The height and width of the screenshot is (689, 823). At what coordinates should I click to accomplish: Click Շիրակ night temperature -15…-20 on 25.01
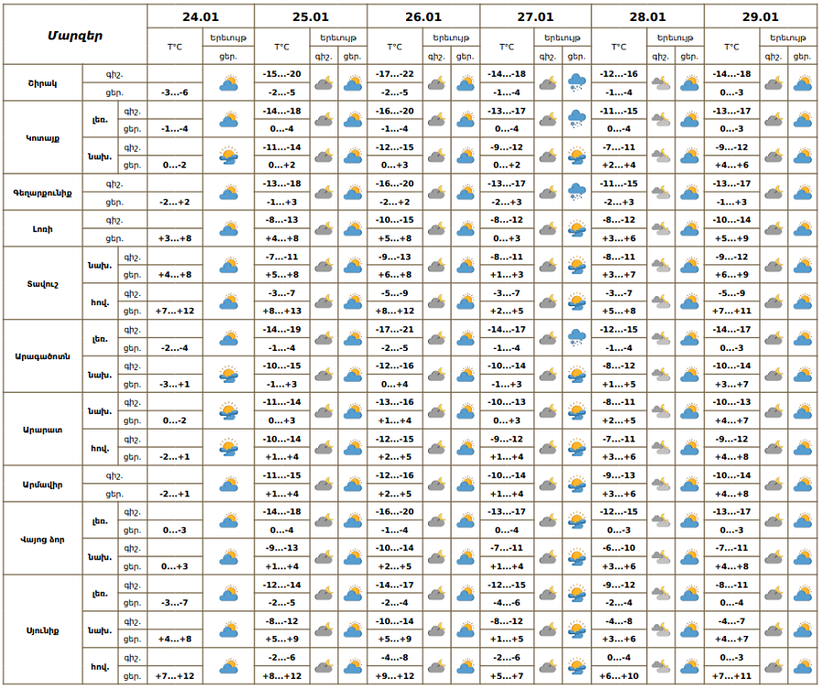[282, 74]
